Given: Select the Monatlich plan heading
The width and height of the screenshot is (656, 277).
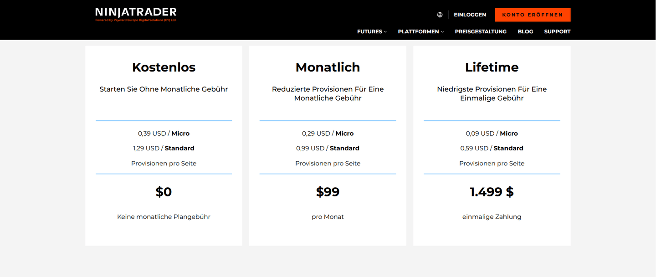Looking at the screenshot, I should [328, 67].
